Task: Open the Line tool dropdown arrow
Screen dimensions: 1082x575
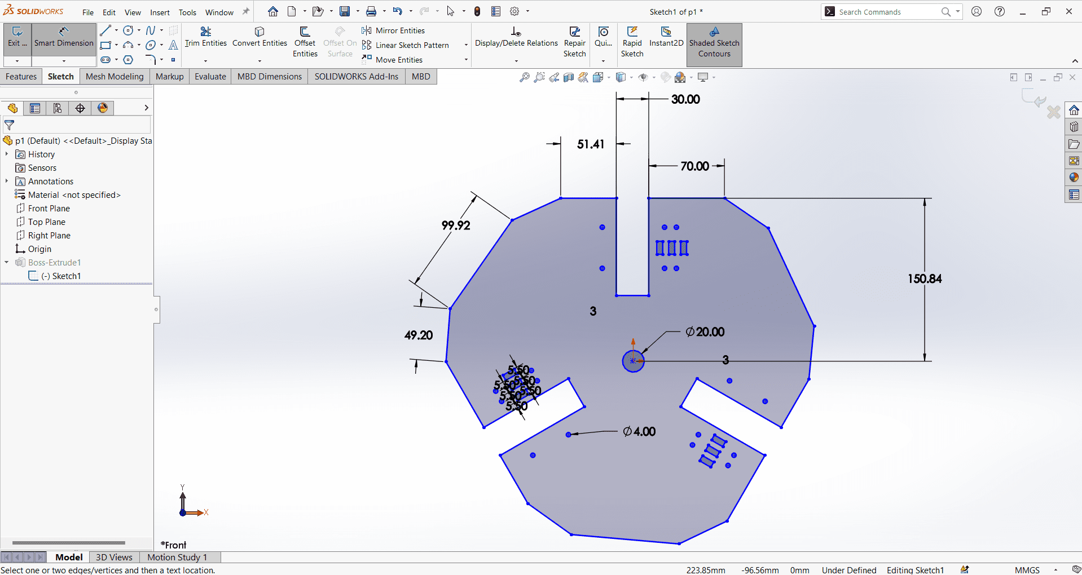Action: pyautogui.click(x=116, y=30)
